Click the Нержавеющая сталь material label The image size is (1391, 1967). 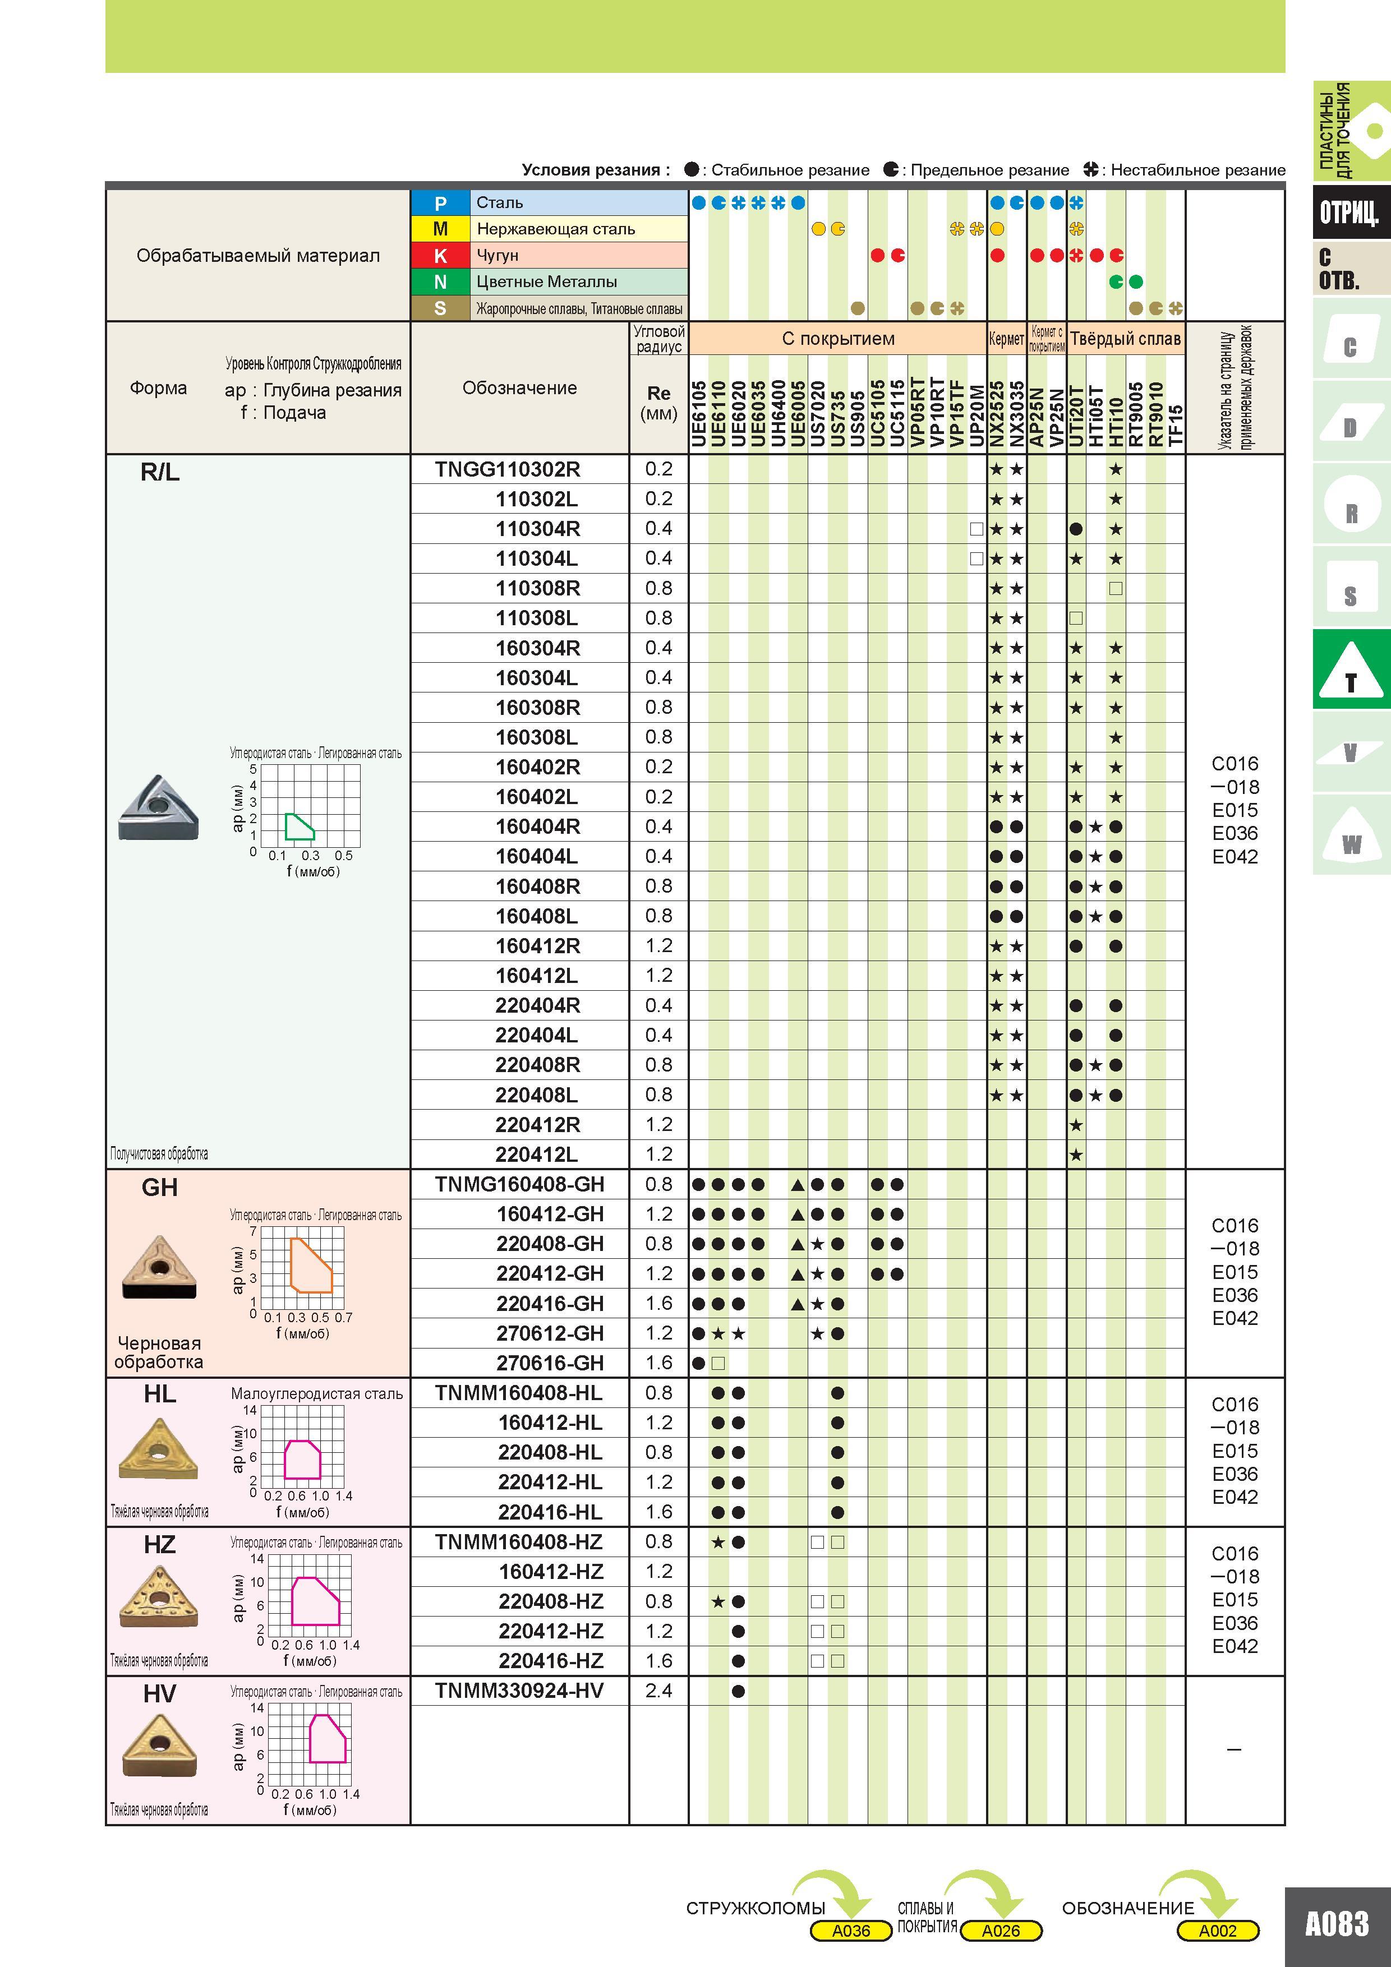[556, 229]
